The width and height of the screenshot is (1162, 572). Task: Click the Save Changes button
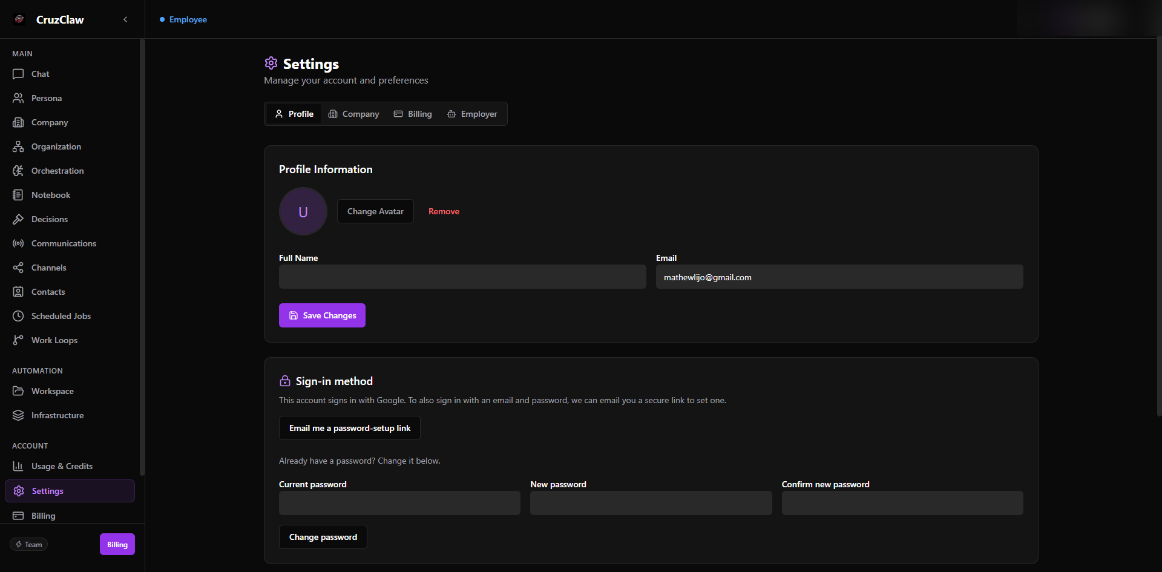pos(322,315)
